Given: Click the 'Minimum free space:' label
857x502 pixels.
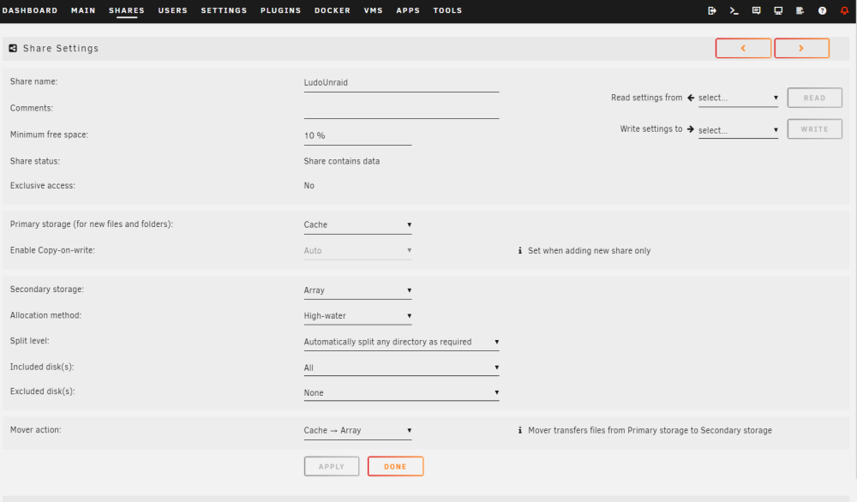Looking at the screenshot, I should [x=49, y=134].
